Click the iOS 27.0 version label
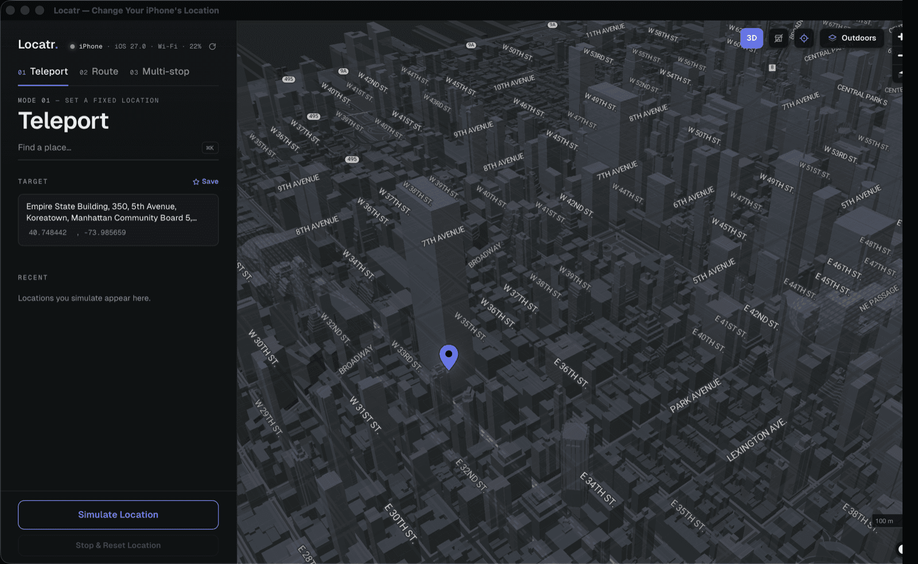This screenshot has height=564, width=918. click(x=130, y=46)
